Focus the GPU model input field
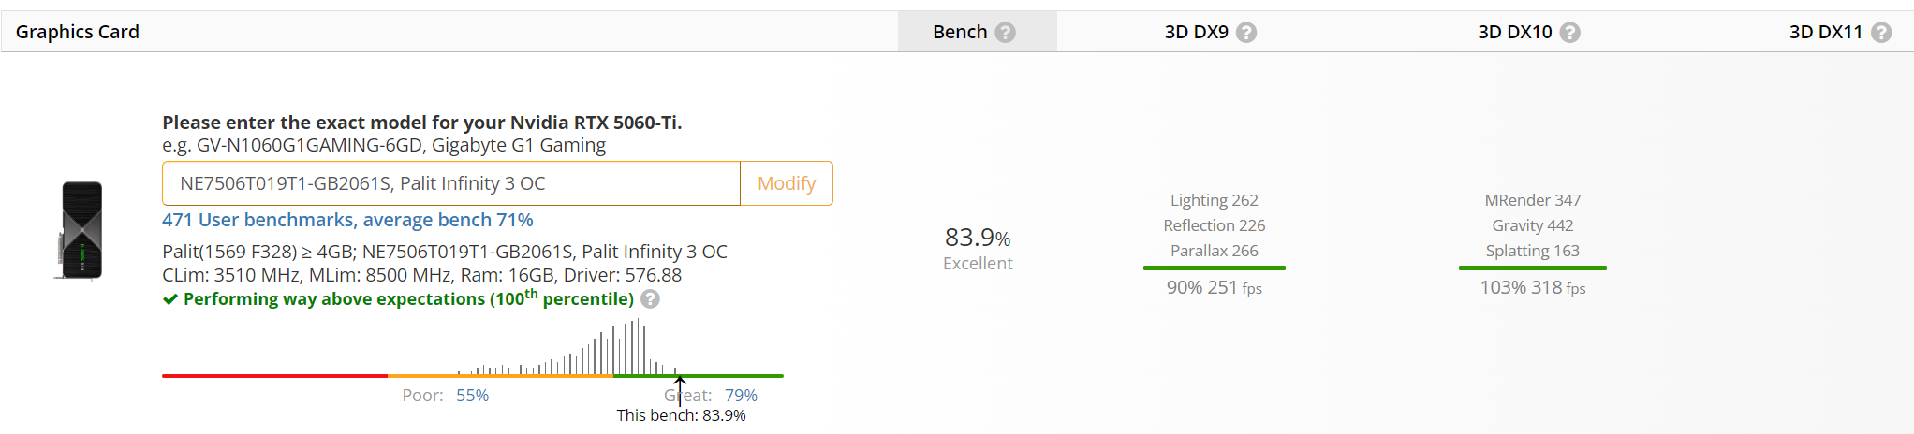The width and height of the screenshot is (1914, 434). (451, 183)
